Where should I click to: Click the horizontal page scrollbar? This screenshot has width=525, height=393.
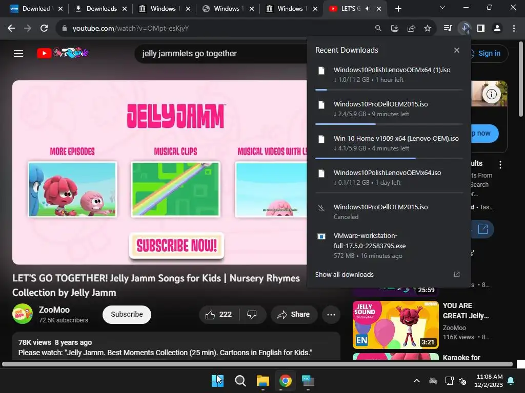pos(257,364)
